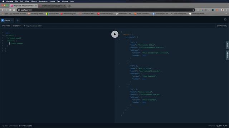229x128 pixels.
Task: Expand the QUERY VARIABLES panel
Action: click(10, 126)
